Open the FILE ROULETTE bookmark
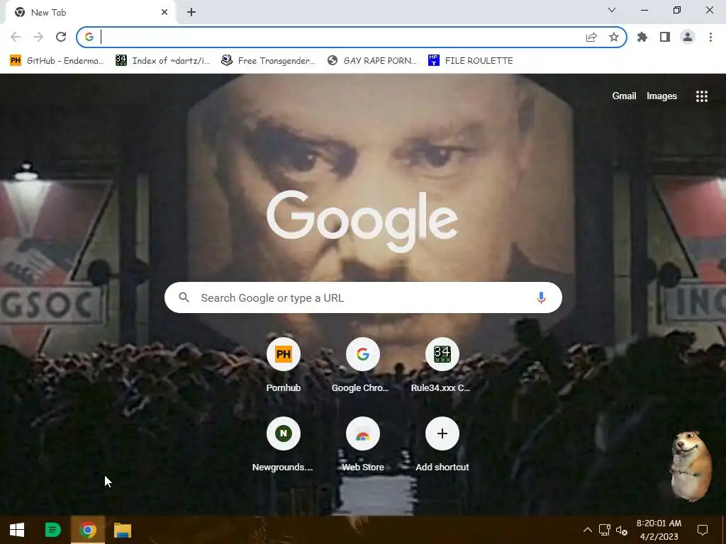This screenshot has height=544, width=726. 471,61
